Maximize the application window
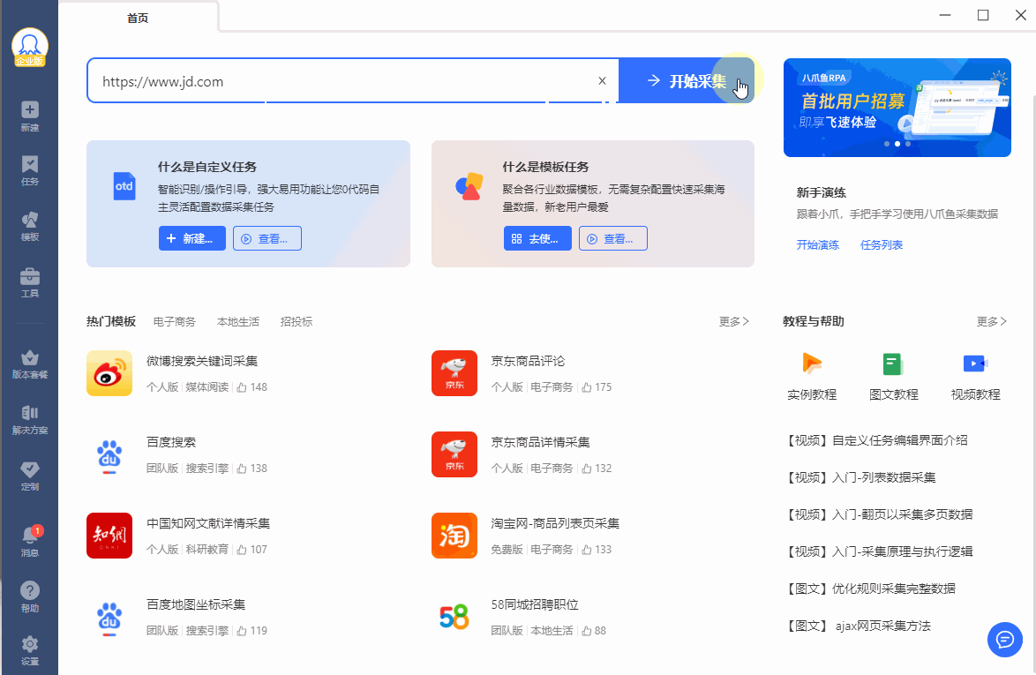Screen dimensions: 1036x675 point(983,14)
